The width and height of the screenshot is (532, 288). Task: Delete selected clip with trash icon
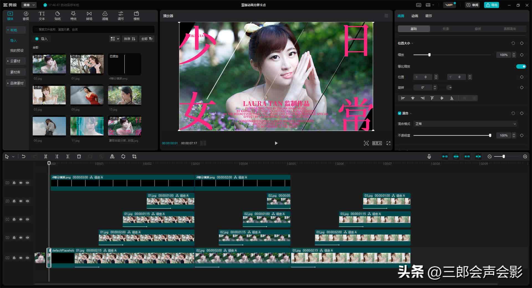coord(79,156)
